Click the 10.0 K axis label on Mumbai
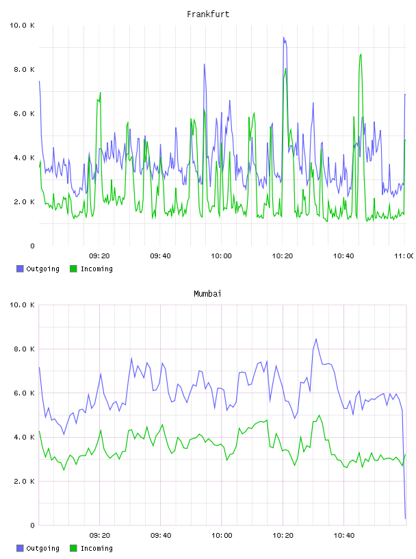 click(22, 305)
